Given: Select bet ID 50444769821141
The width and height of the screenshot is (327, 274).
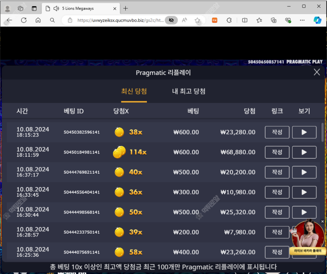Looking at the screenshot, I should (82, 172).
